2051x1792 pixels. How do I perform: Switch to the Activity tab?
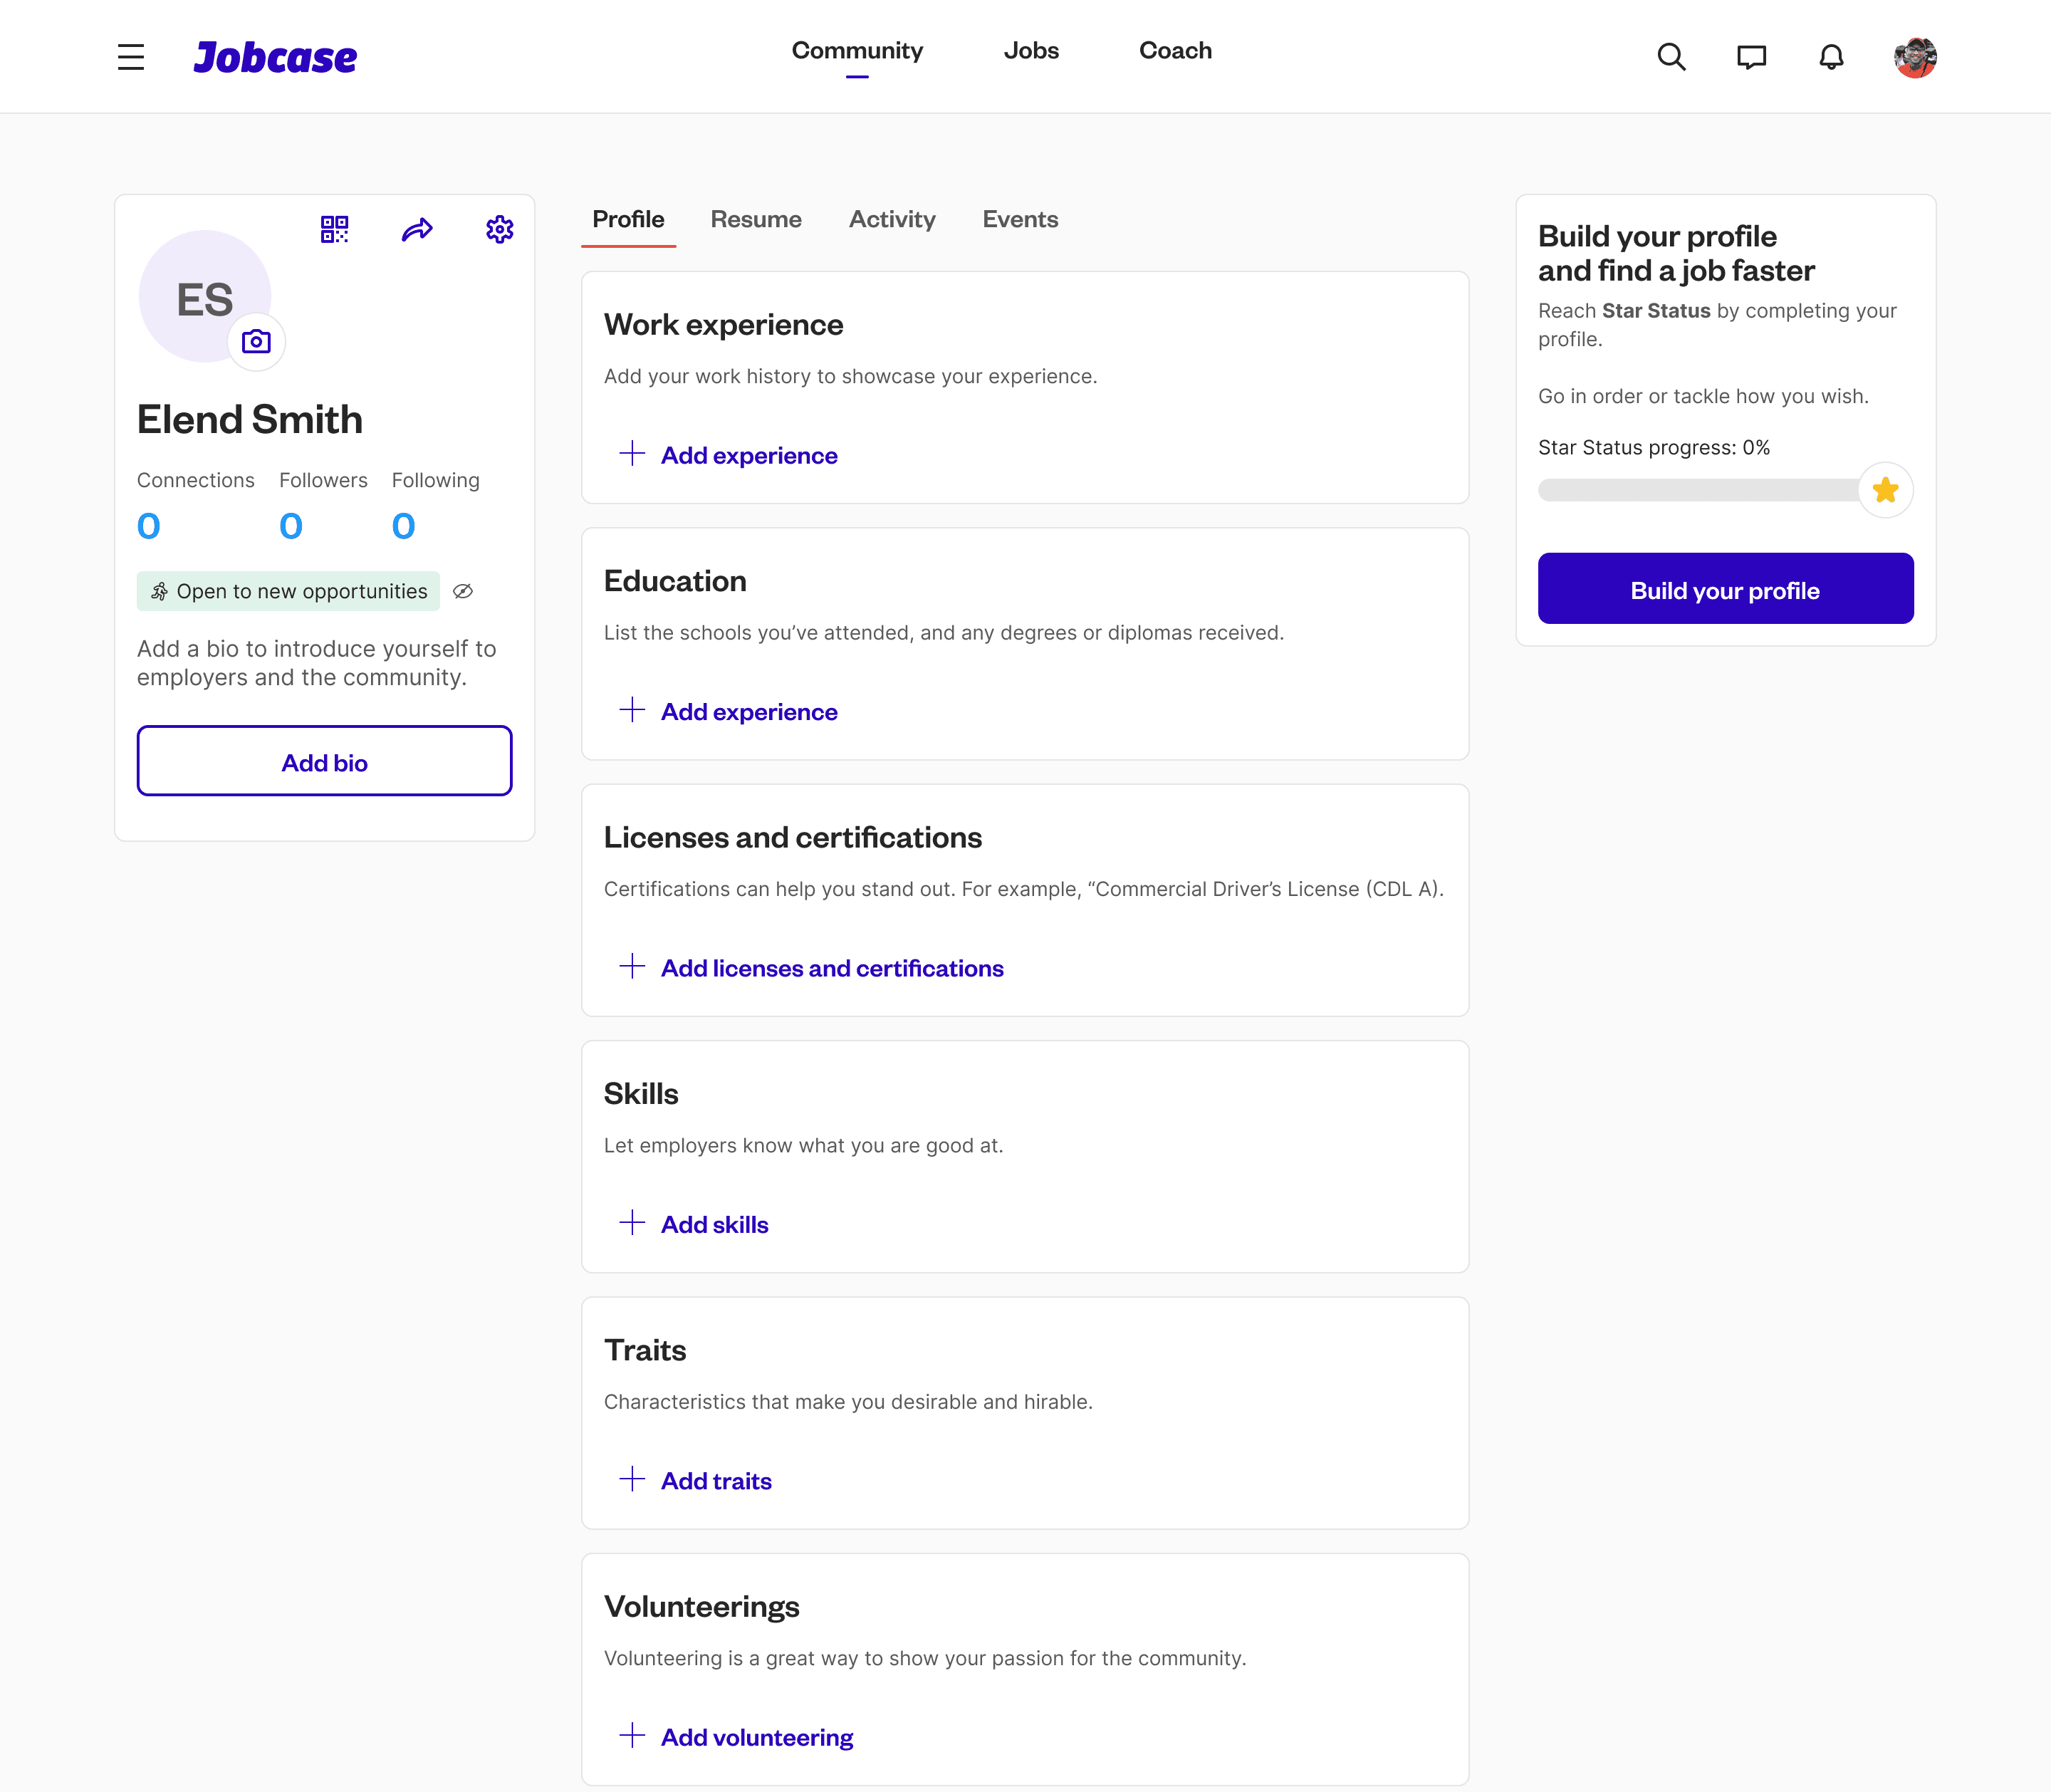(x=892, y=219)
